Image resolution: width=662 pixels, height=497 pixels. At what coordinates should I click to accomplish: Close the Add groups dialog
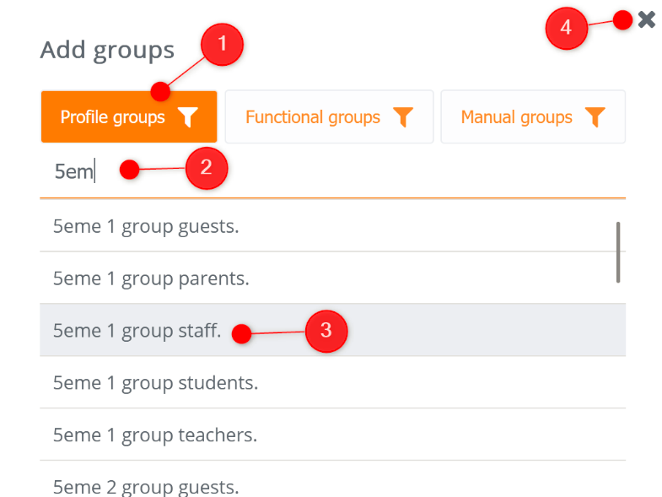point(647,20)
